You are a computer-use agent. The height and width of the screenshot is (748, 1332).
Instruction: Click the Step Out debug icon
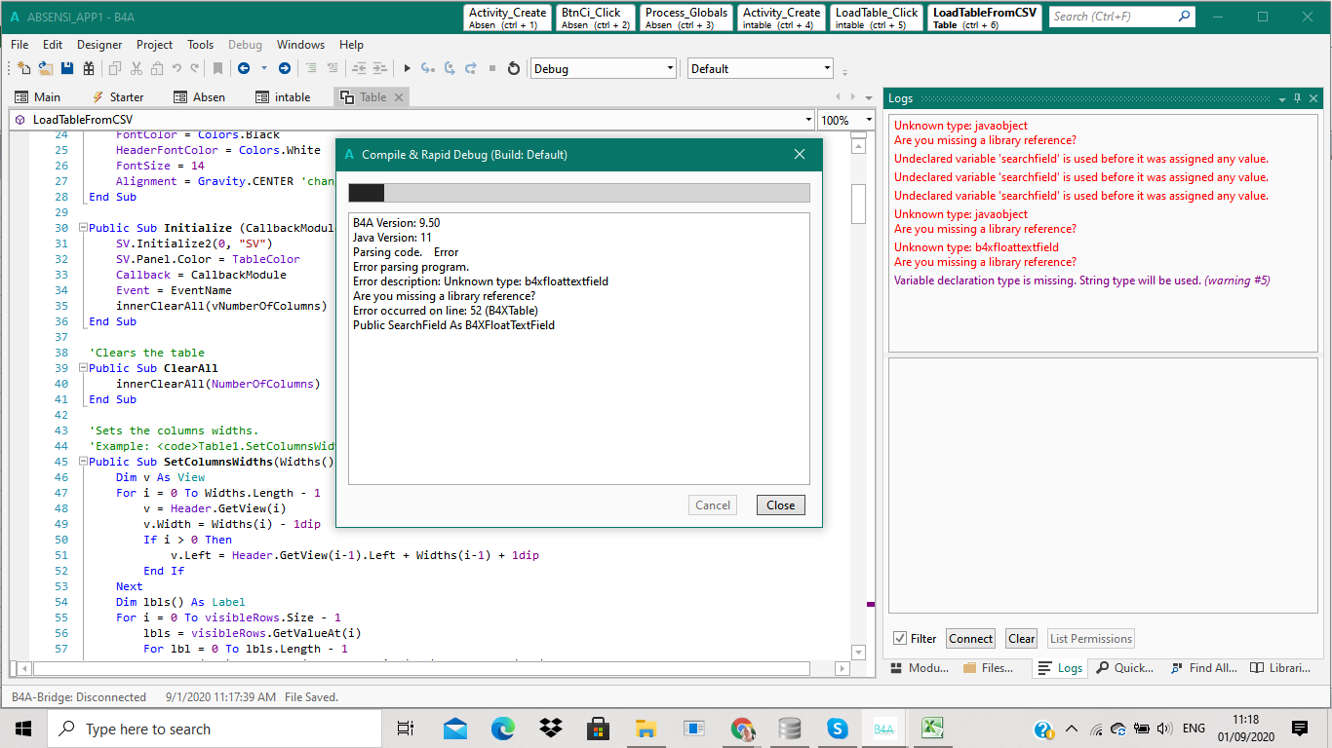tap(470, 68)
